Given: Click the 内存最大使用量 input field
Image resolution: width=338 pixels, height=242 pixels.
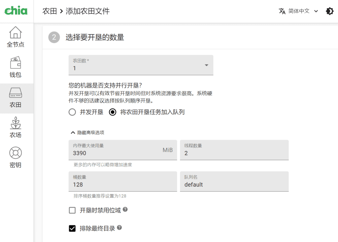Looking at the screenshot, I should [x=116, y=153].
